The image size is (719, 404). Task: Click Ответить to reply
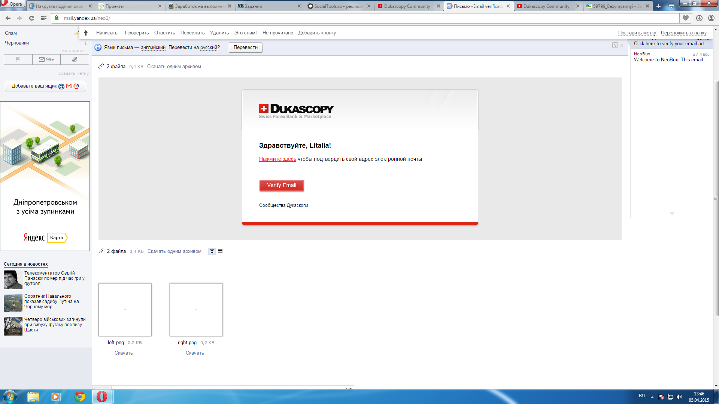164,33
